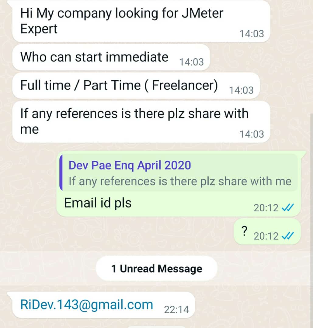Viewport: 313px width, 328px height.
Task: Tap the 'Dev Pae Enq April 2020' sender name
Action: [130, 165]
